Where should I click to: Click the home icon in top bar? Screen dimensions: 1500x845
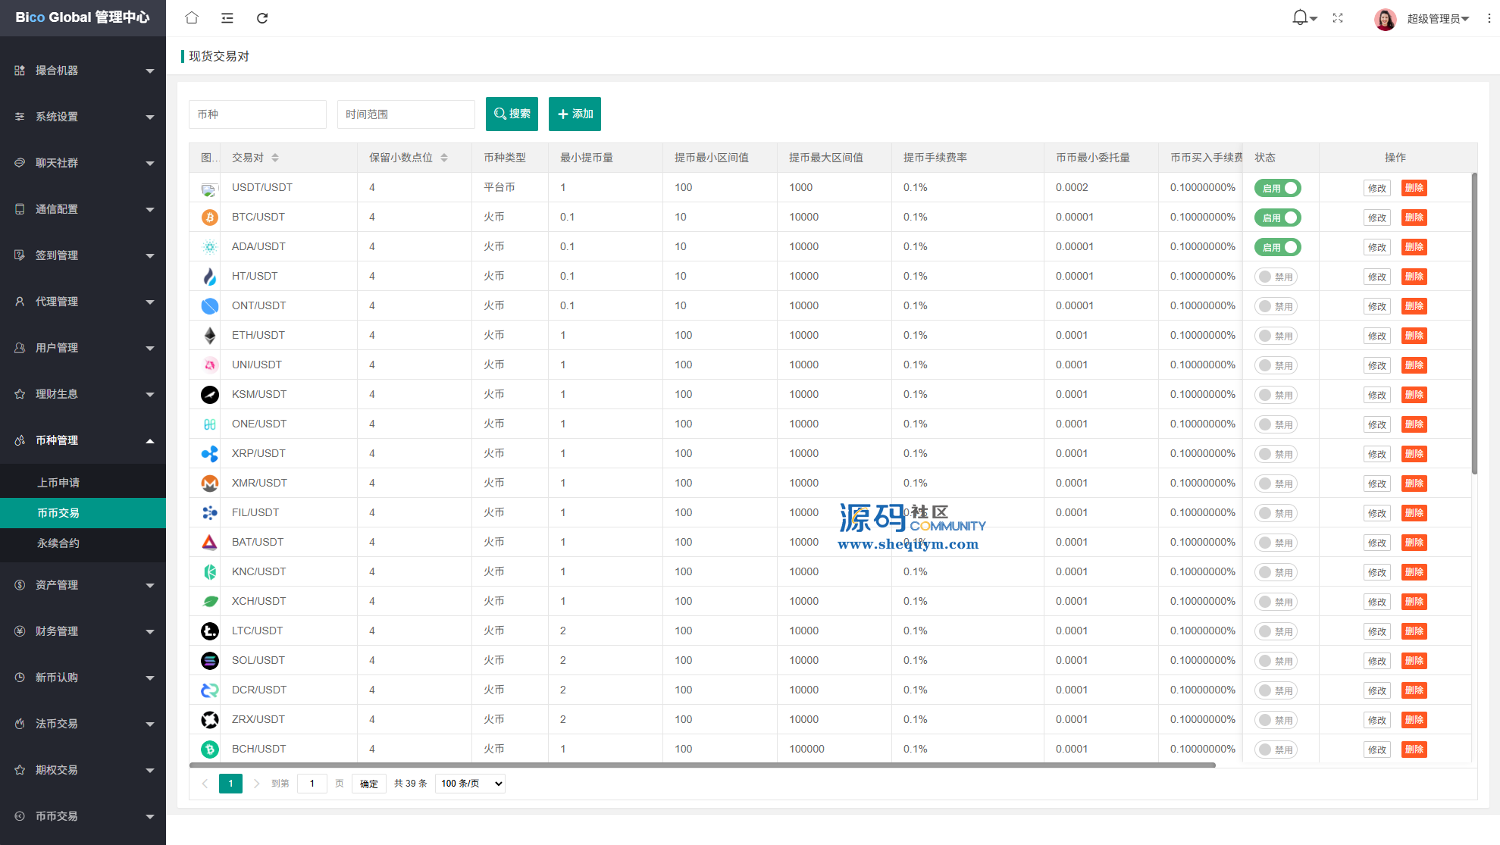tap(192, 17)
